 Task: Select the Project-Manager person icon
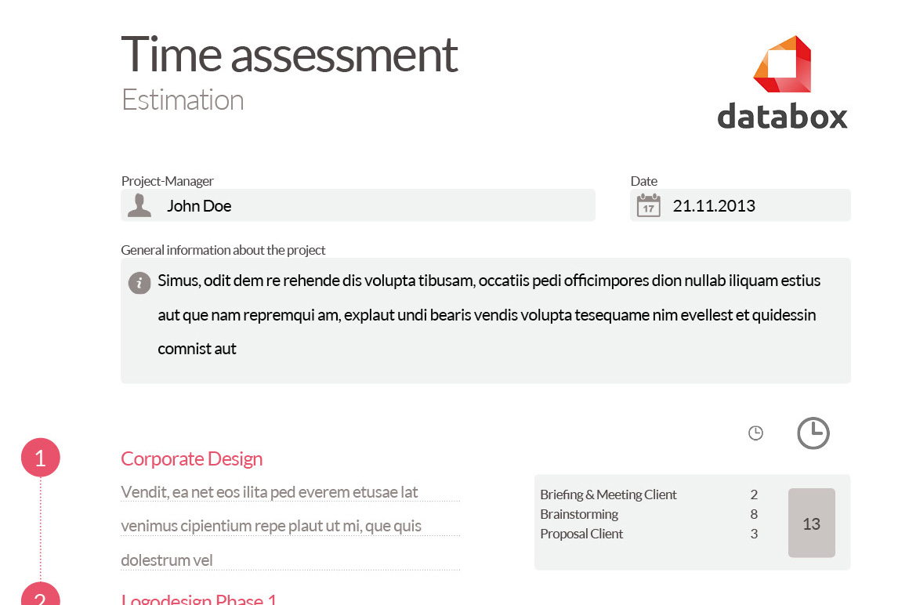(x=139, y=205)
